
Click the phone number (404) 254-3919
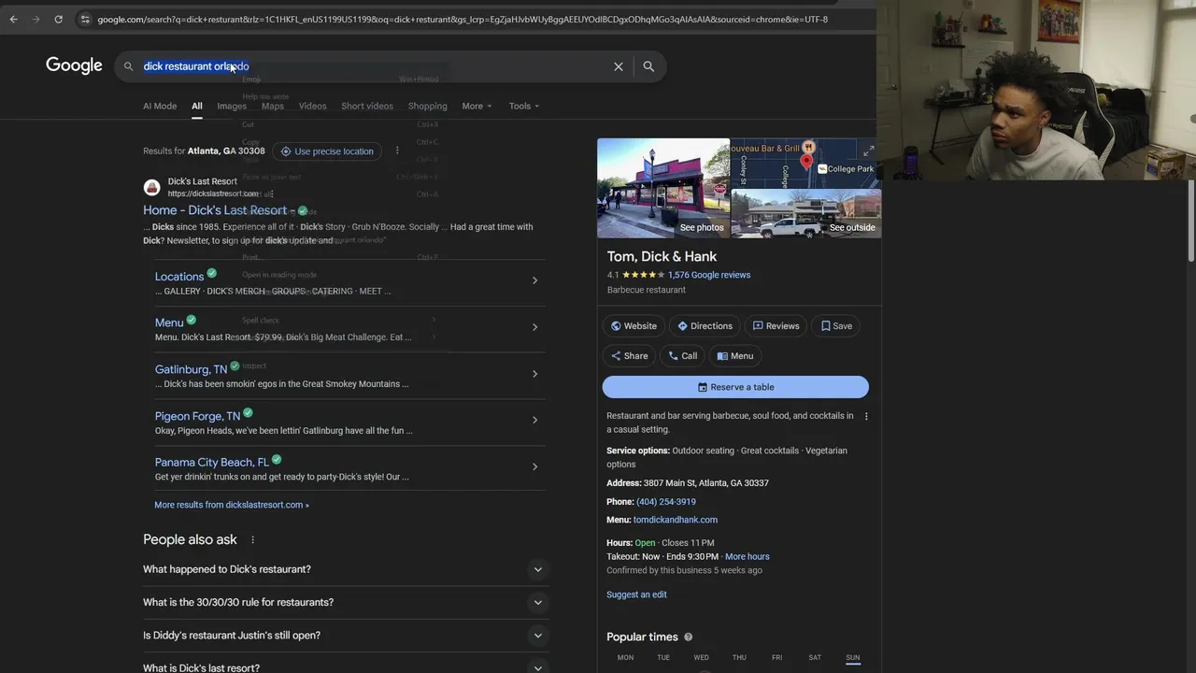[x=666, y=502]
